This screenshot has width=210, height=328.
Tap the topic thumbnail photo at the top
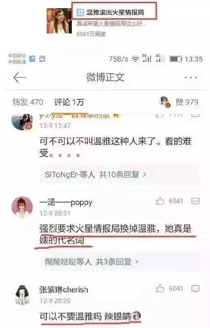59,21
